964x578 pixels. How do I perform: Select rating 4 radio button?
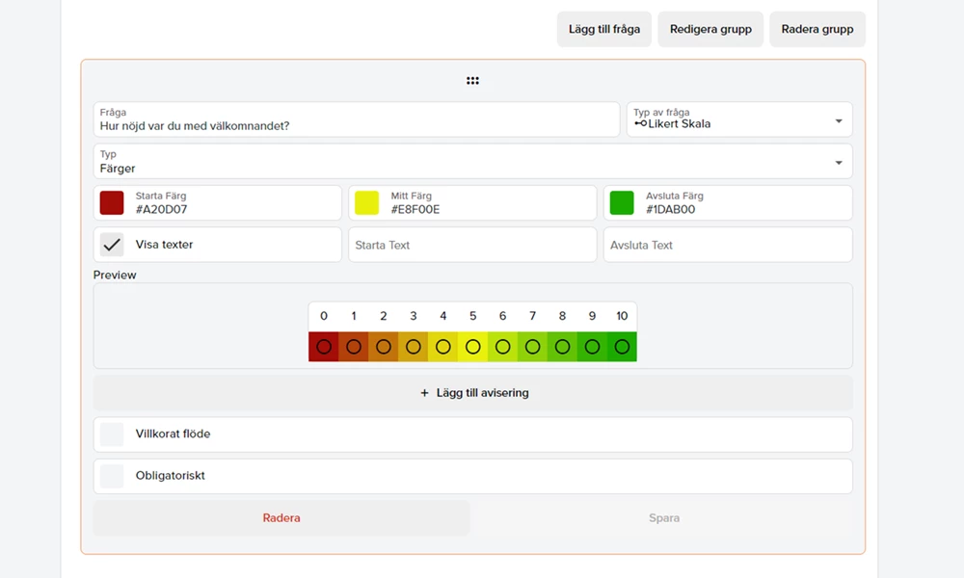tap(443, 347)
